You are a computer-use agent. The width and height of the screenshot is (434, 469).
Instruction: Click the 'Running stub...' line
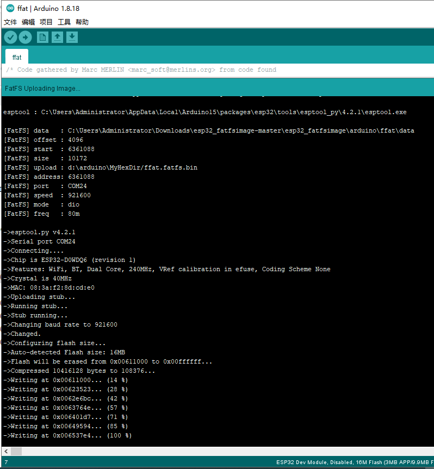[35, 307]
